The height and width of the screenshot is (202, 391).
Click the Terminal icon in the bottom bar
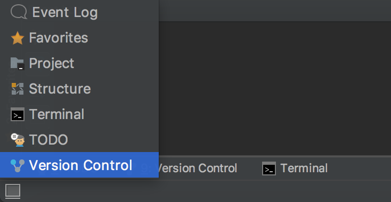point(269,169)
